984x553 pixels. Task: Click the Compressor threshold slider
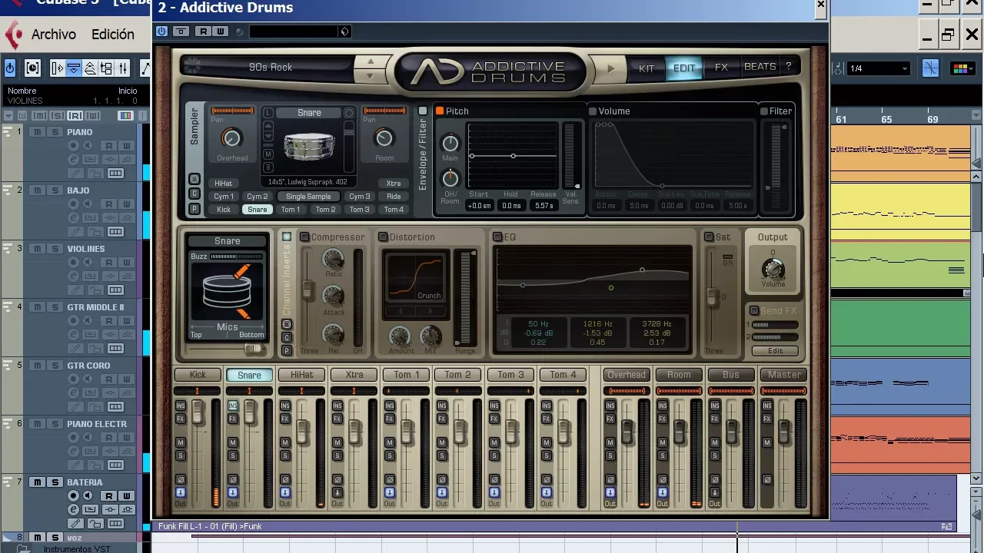pos(307,290)
